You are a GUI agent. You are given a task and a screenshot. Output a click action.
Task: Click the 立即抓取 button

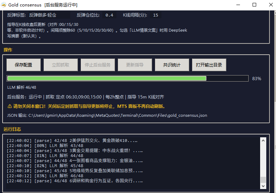[x=61, y=65]
